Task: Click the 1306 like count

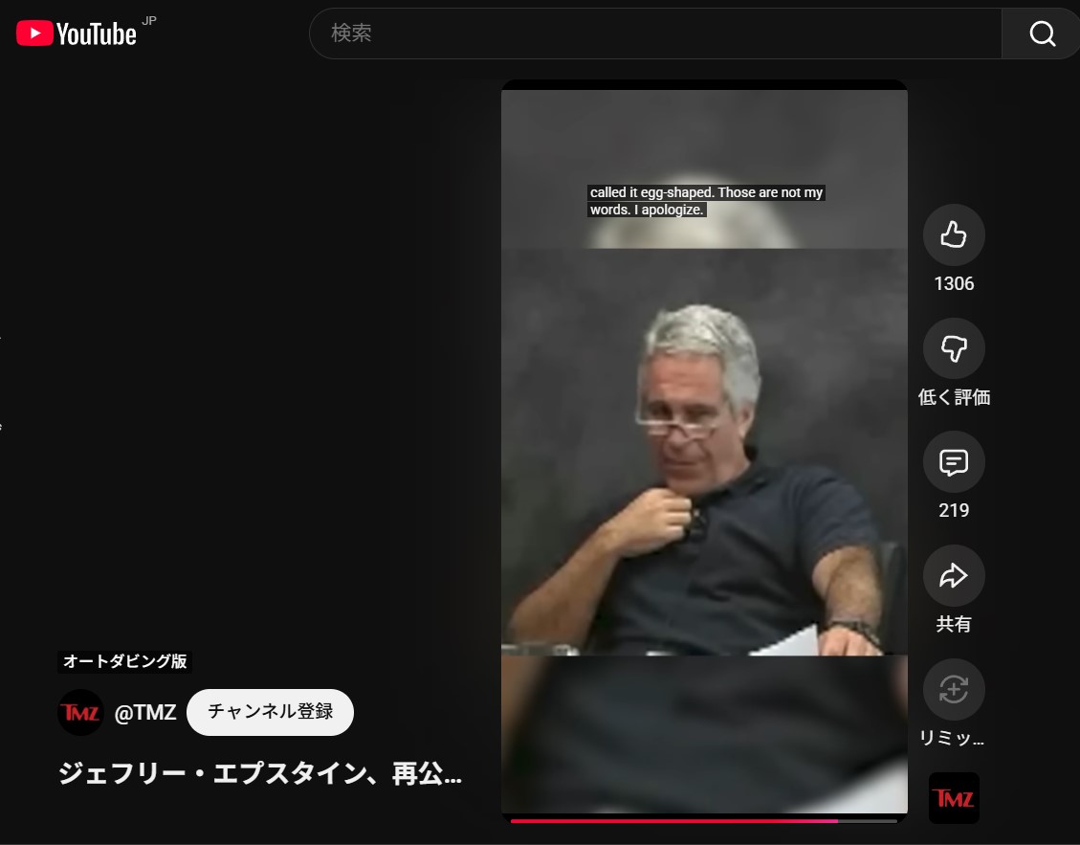Action: pyautogui.click(x=953, y=284)
